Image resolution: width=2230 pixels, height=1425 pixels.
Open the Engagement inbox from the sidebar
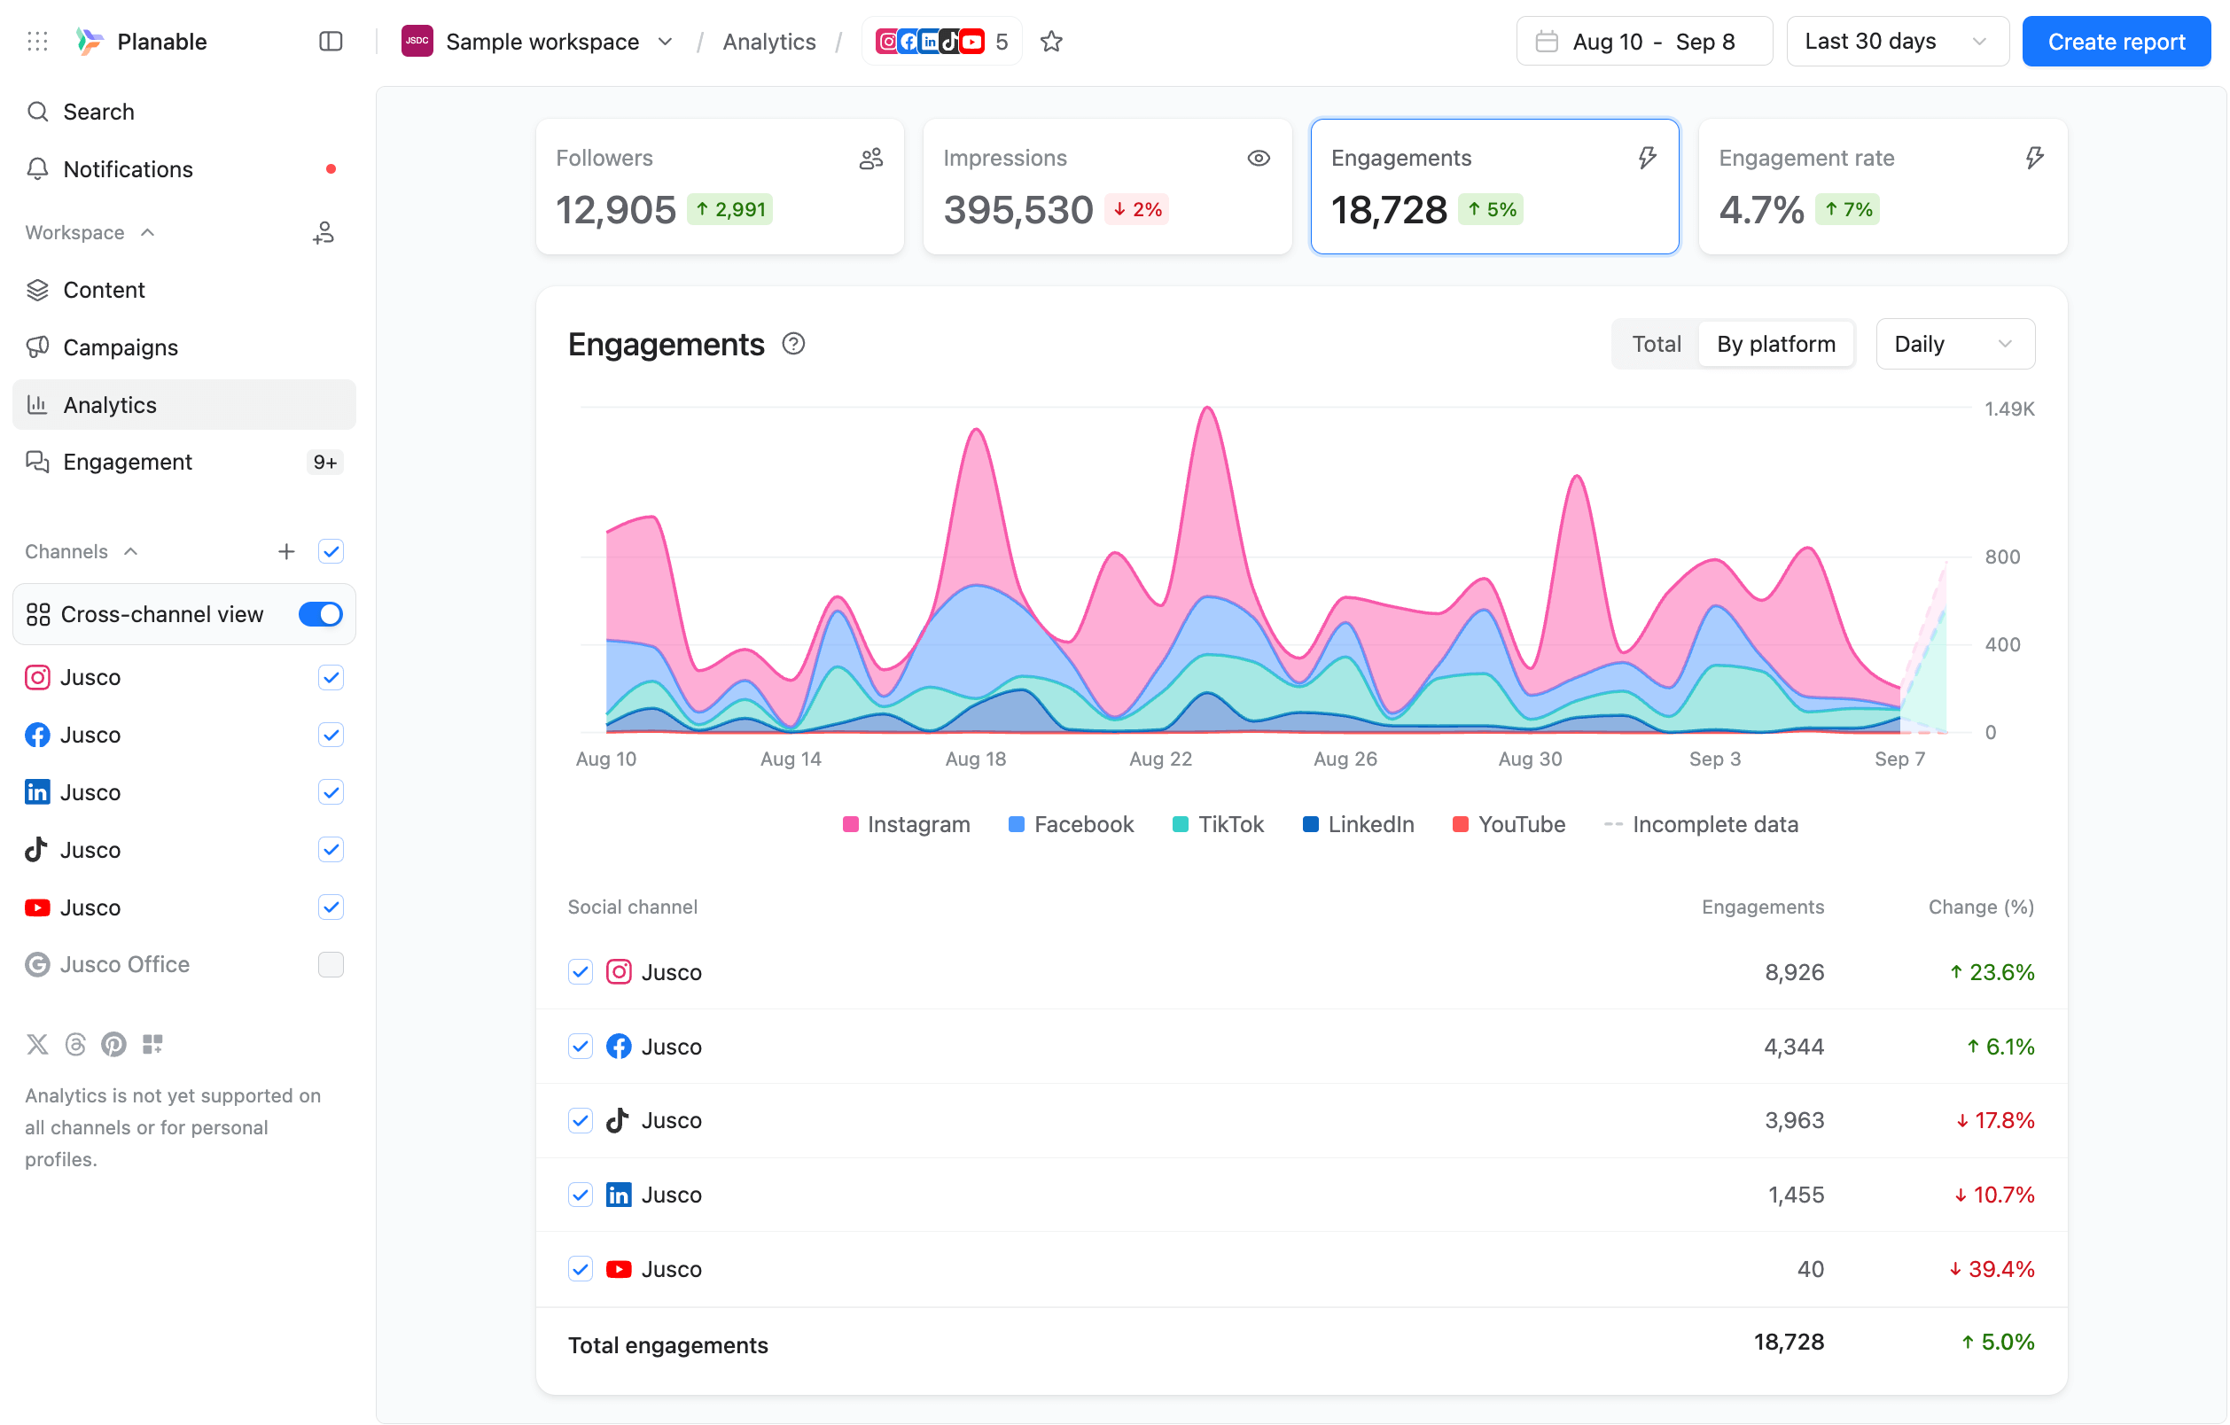pos(128,461)
